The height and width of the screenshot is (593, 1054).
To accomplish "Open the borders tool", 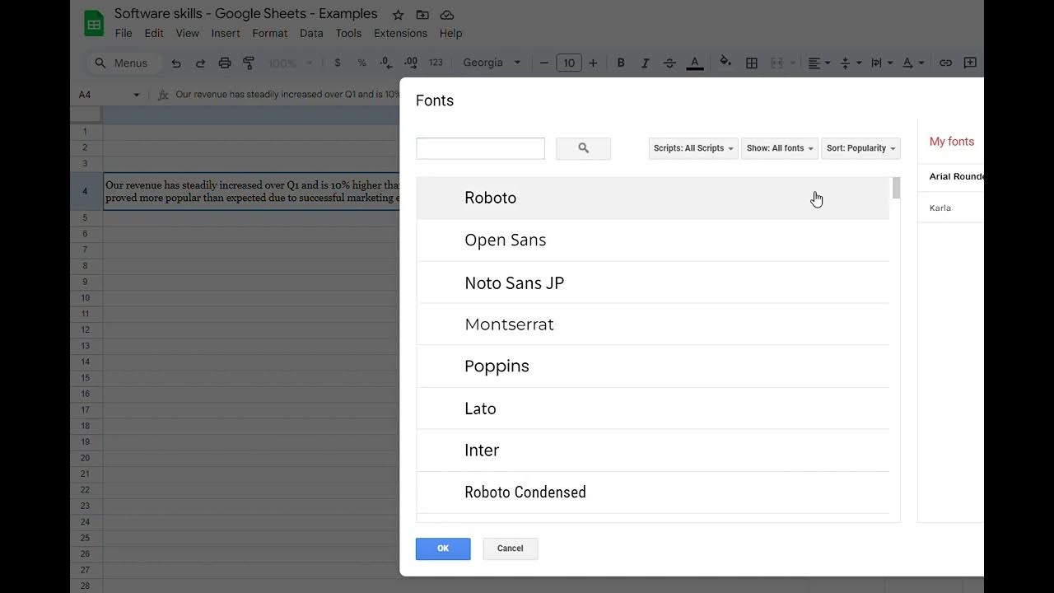I will (752, 63).
